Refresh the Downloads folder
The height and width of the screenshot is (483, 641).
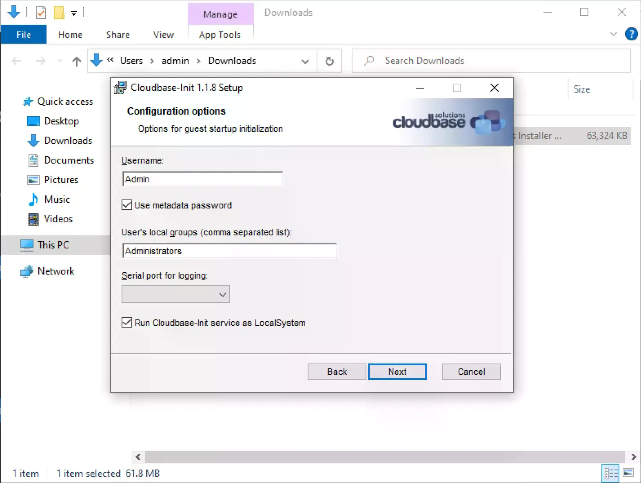pos(330,61)
